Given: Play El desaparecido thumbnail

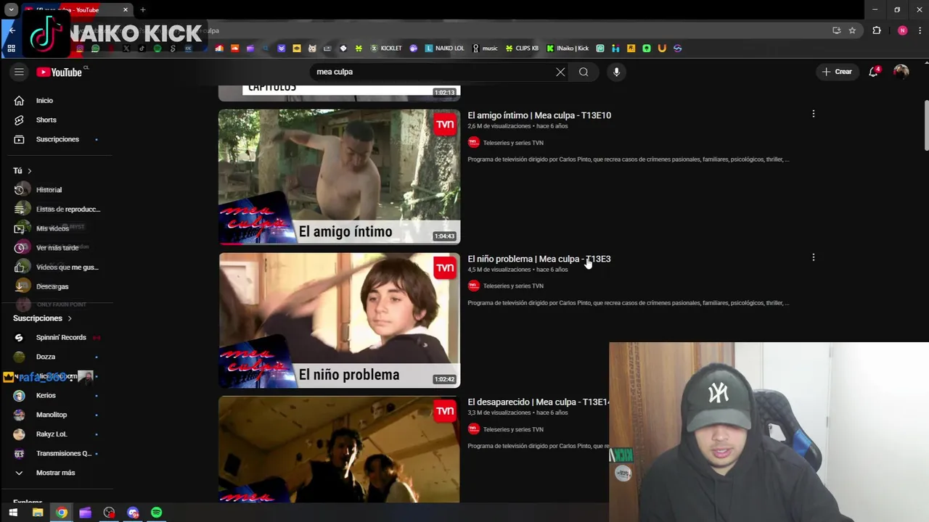Looking at the screenshot, I should pos(339,449).
